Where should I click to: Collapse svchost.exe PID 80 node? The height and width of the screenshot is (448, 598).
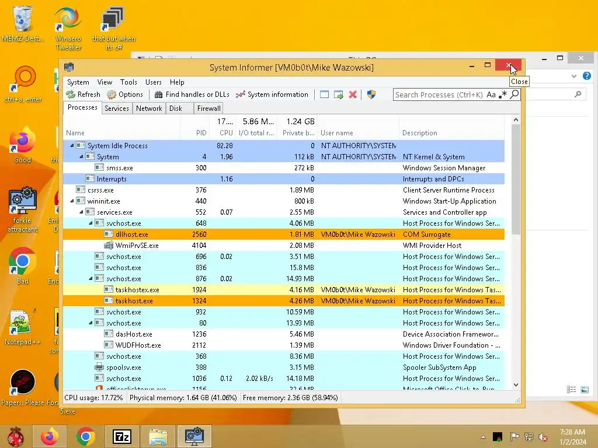click(x=91, y=323)
